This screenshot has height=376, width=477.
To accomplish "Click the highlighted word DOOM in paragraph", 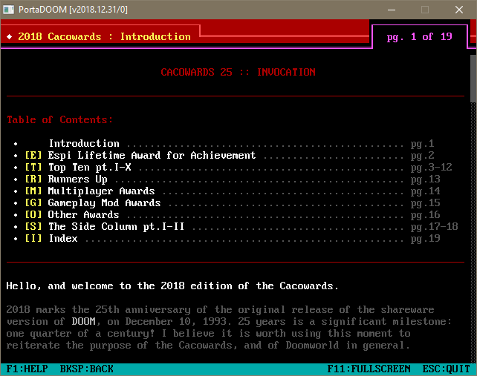I will point(84,322).
